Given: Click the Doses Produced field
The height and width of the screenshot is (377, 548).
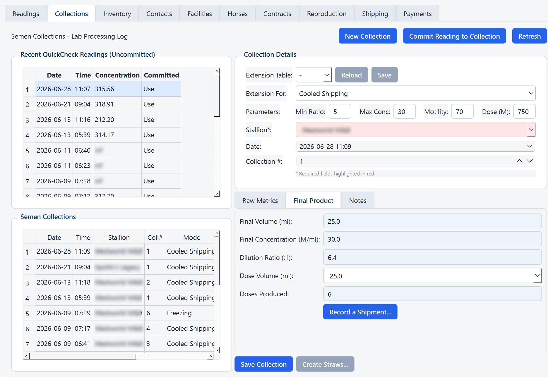Looking at the screenshot, I should [432, 294].
